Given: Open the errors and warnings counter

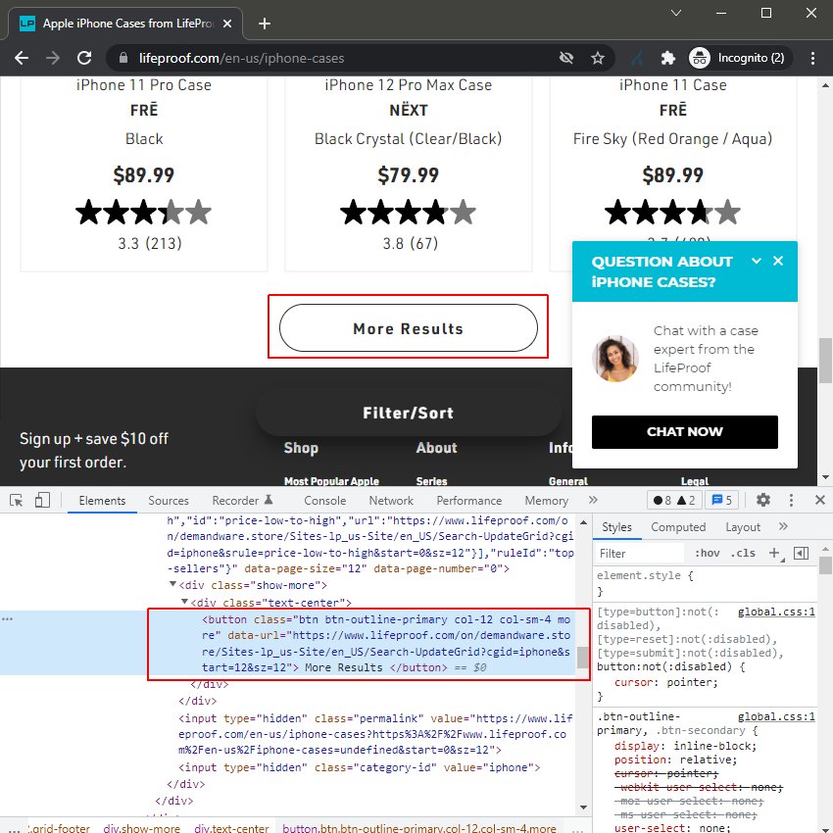Looking at the screenshot, I should (x=674, y=501).
